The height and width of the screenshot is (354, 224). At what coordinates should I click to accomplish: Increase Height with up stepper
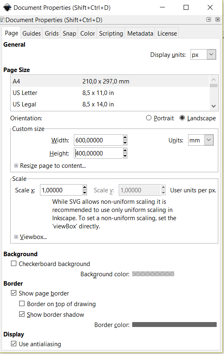[x=125, y=150]
